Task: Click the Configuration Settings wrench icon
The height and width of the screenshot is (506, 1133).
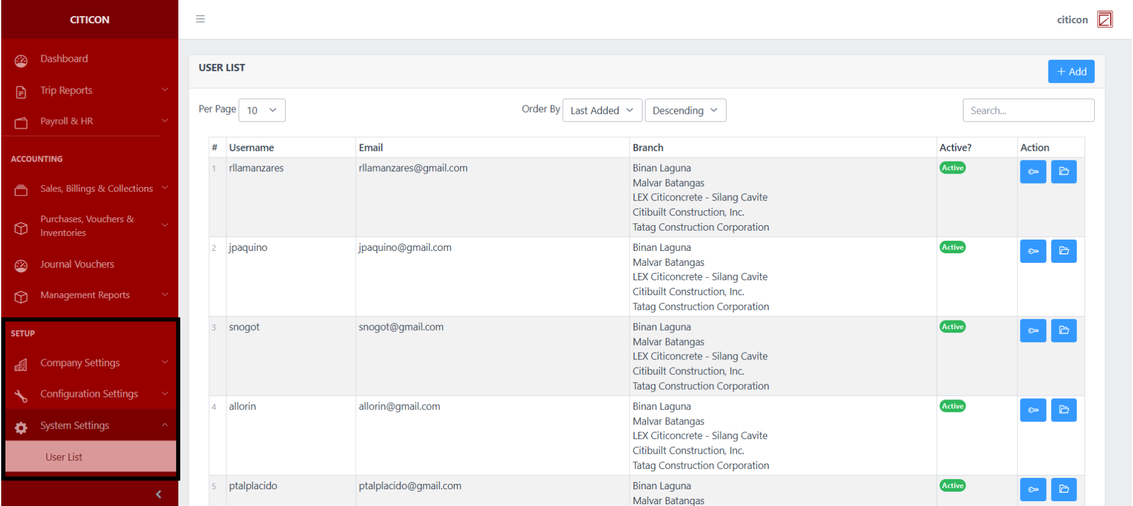Action: pos(21,396)
